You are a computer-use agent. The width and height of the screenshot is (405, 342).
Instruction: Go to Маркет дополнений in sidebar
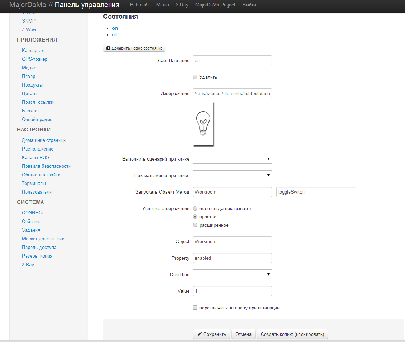coord(43,239)
